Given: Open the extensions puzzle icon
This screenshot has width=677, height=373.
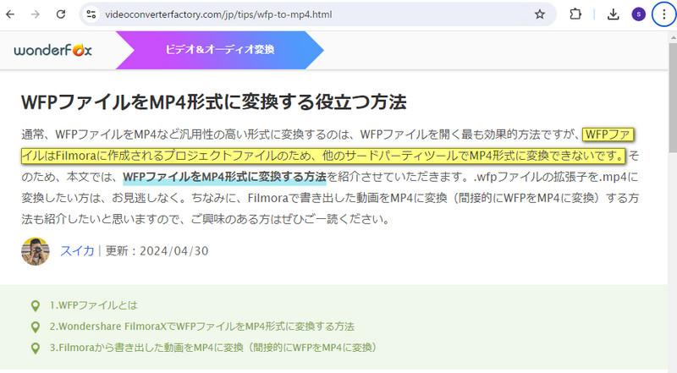Looking at the screenshot, I should tap(576, 14).
